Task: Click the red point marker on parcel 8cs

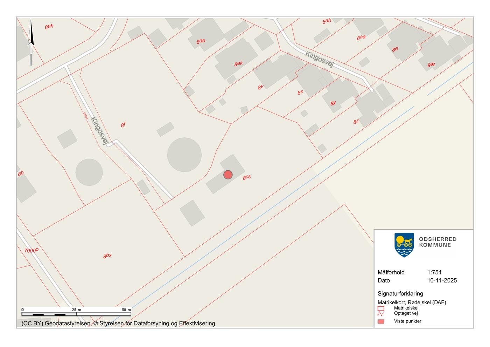Action: (x=228, y=175)
